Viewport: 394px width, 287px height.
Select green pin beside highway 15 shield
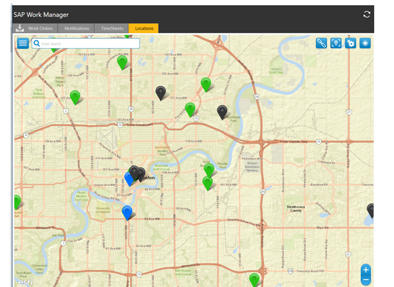pyautogui.click(x=190, y=109)
